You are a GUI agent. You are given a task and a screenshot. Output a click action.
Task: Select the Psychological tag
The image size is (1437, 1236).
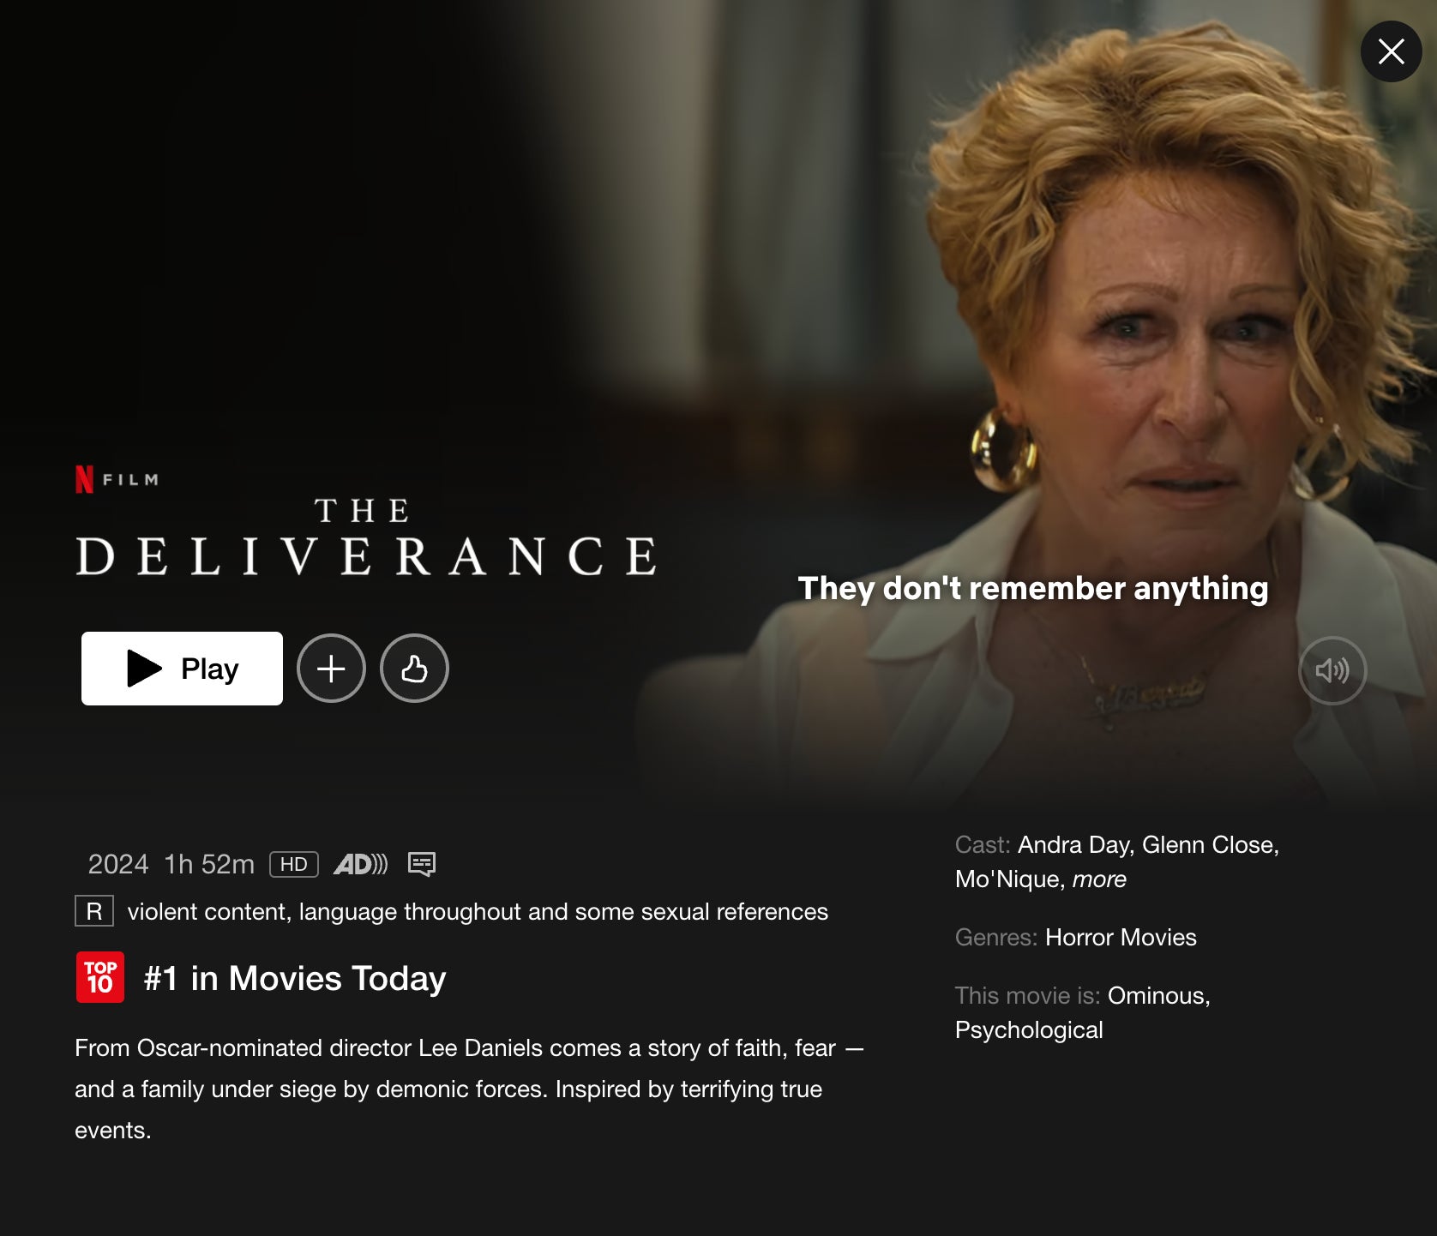[1029, 1029]
